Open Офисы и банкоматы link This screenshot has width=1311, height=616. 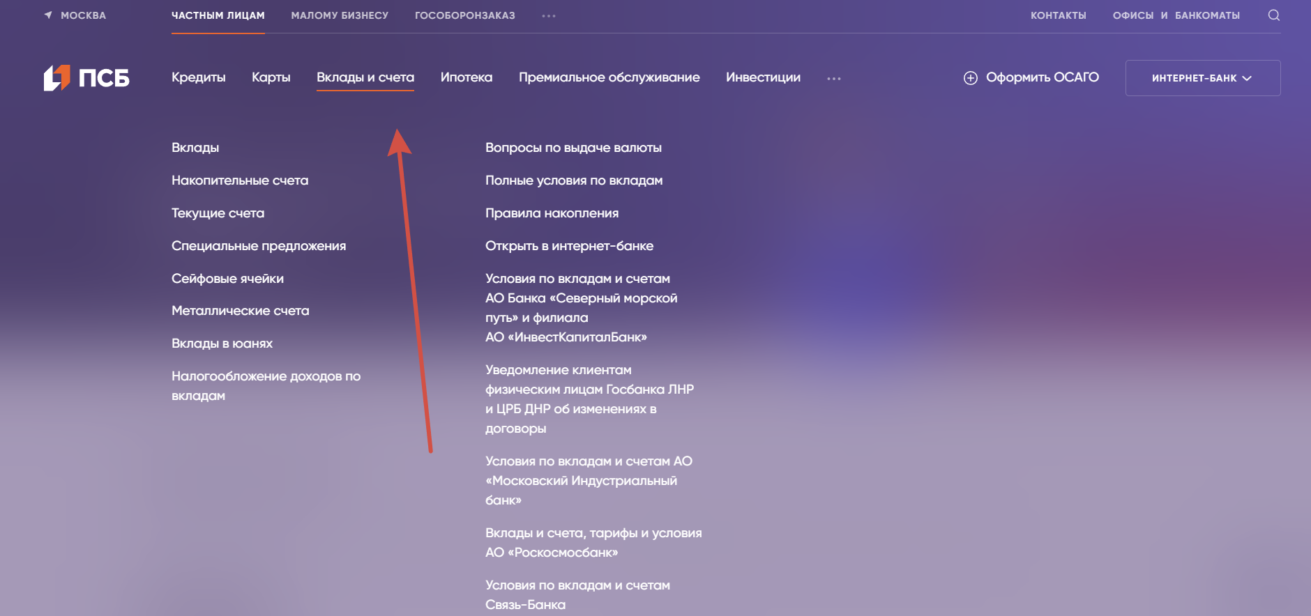(1176, 15)
